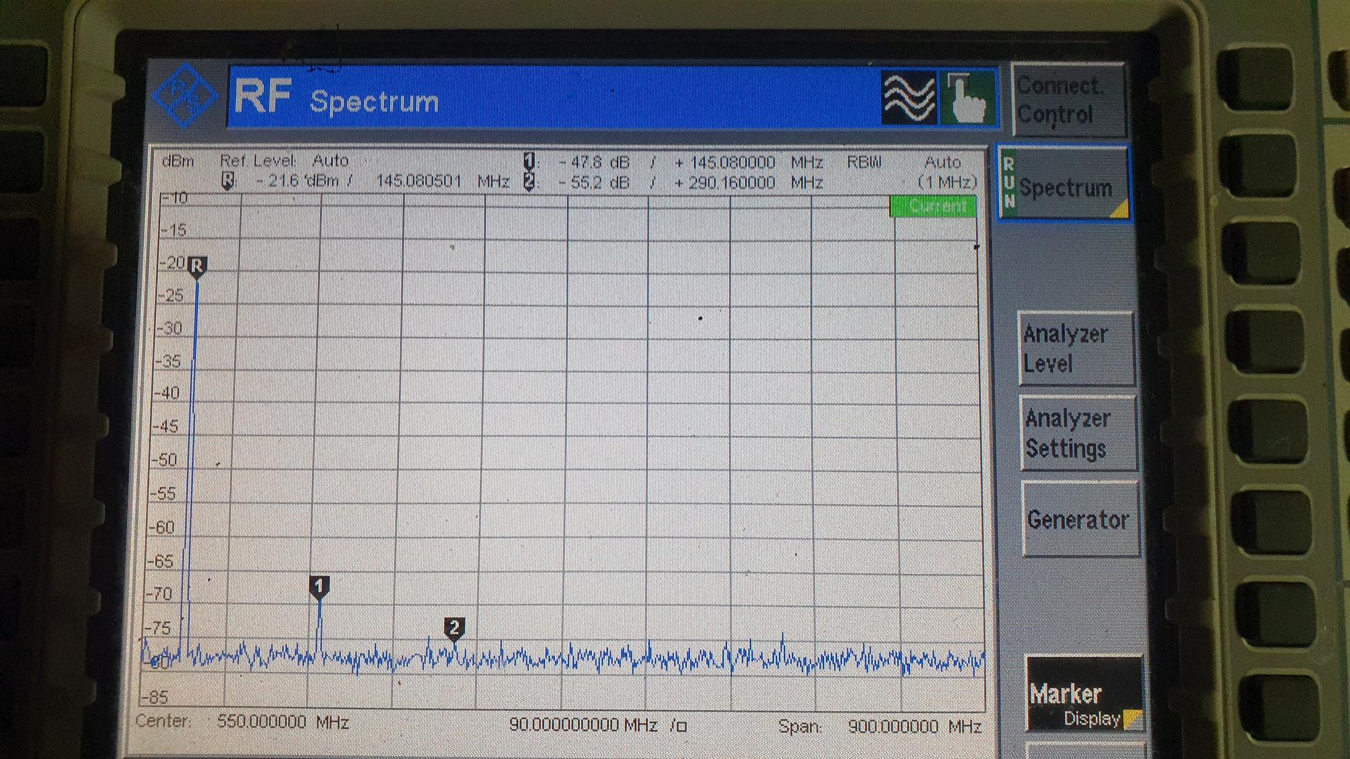
Task: Click the RBW label in the header
Action: [x=865, y=163]
